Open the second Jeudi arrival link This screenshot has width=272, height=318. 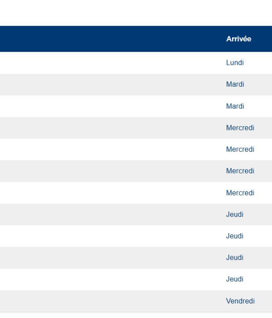pyautogui.click(x=234, y=236)
